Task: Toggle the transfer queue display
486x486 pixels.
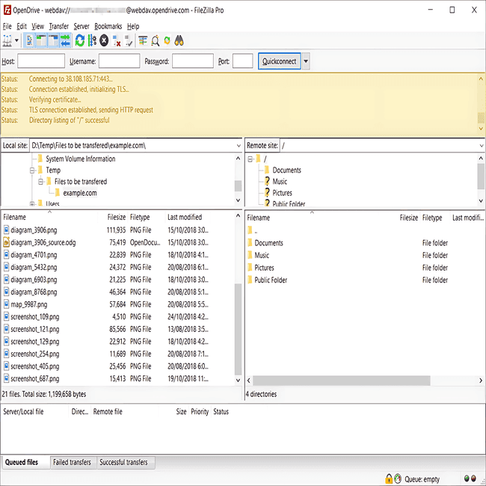Action: click(65, 40)
